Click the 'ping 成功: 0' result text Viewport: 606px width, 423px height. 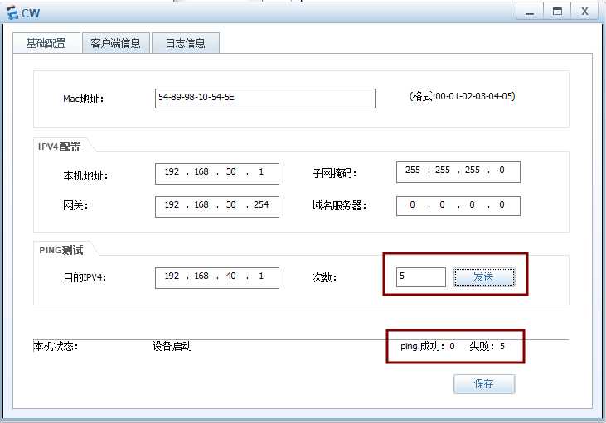click(428, 346)
